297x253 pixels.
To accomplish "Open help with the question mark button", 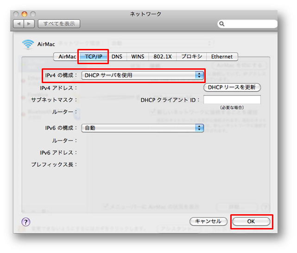I will 26,222.
